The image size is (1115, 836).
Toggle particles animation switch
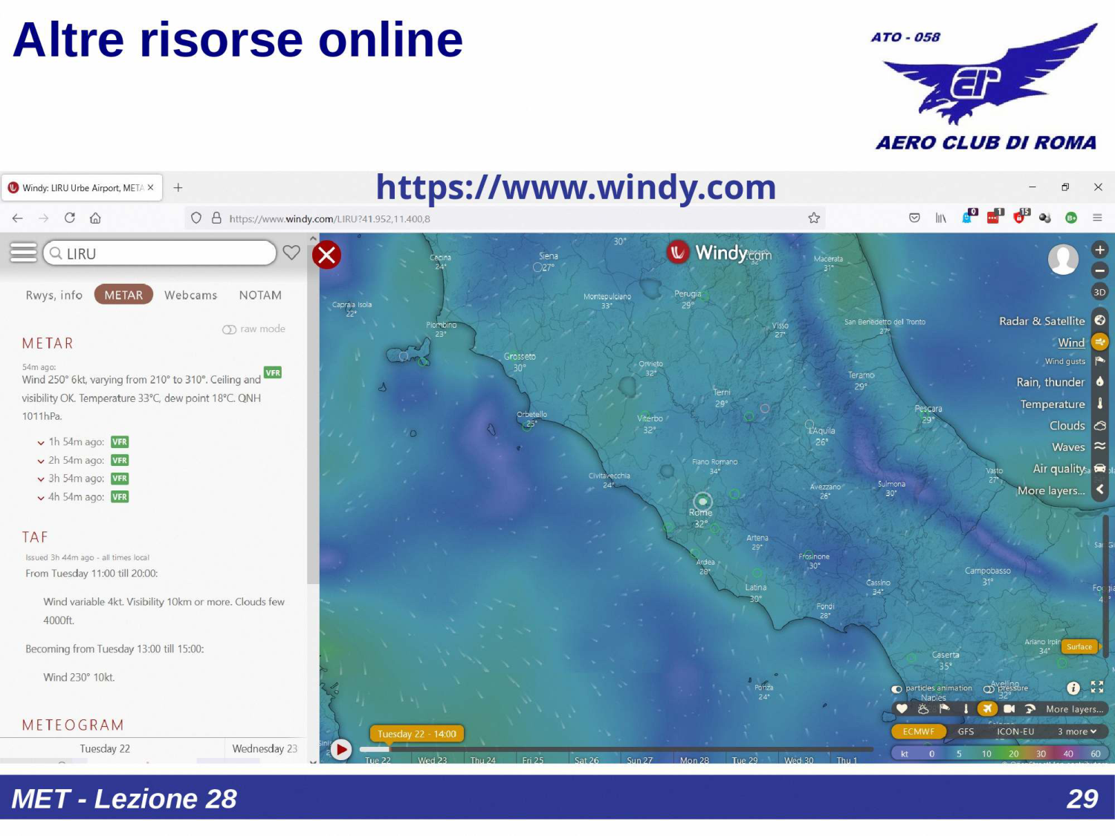pos(897,689)
